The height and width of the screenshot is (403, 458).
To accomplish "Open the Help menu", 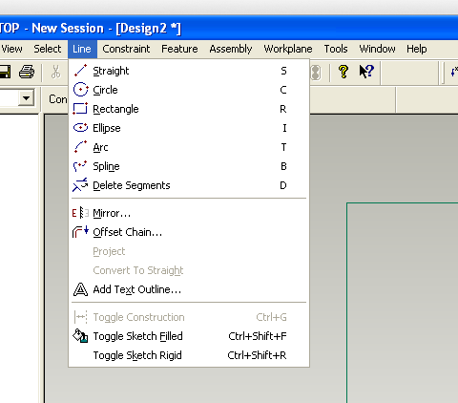I will tap(417, 49).
